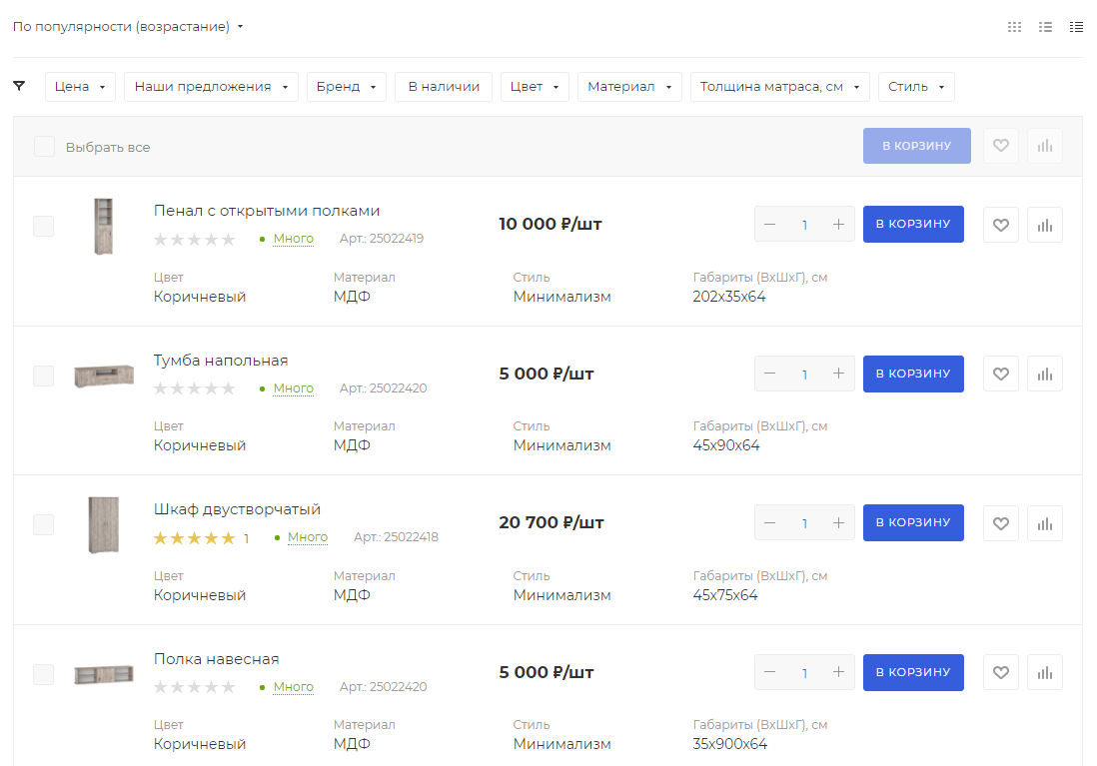The width and height of the screenshot is (1097, 766).
Task: Expand the Наши предложения filter
Action: (211, 87)
